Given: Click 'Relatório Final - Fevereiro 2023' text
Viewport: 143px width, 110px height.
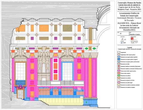Looking at the screenshot, I should point(129,10).
